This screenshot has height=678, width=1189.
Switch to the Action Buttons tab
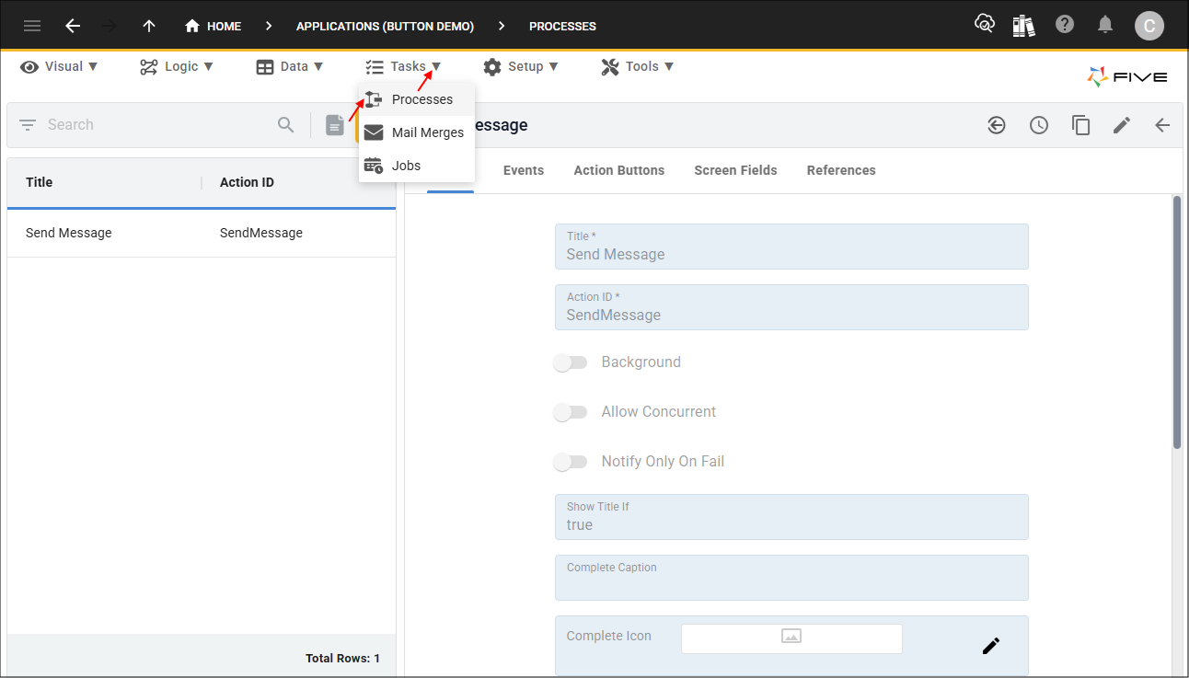[619, 170]
